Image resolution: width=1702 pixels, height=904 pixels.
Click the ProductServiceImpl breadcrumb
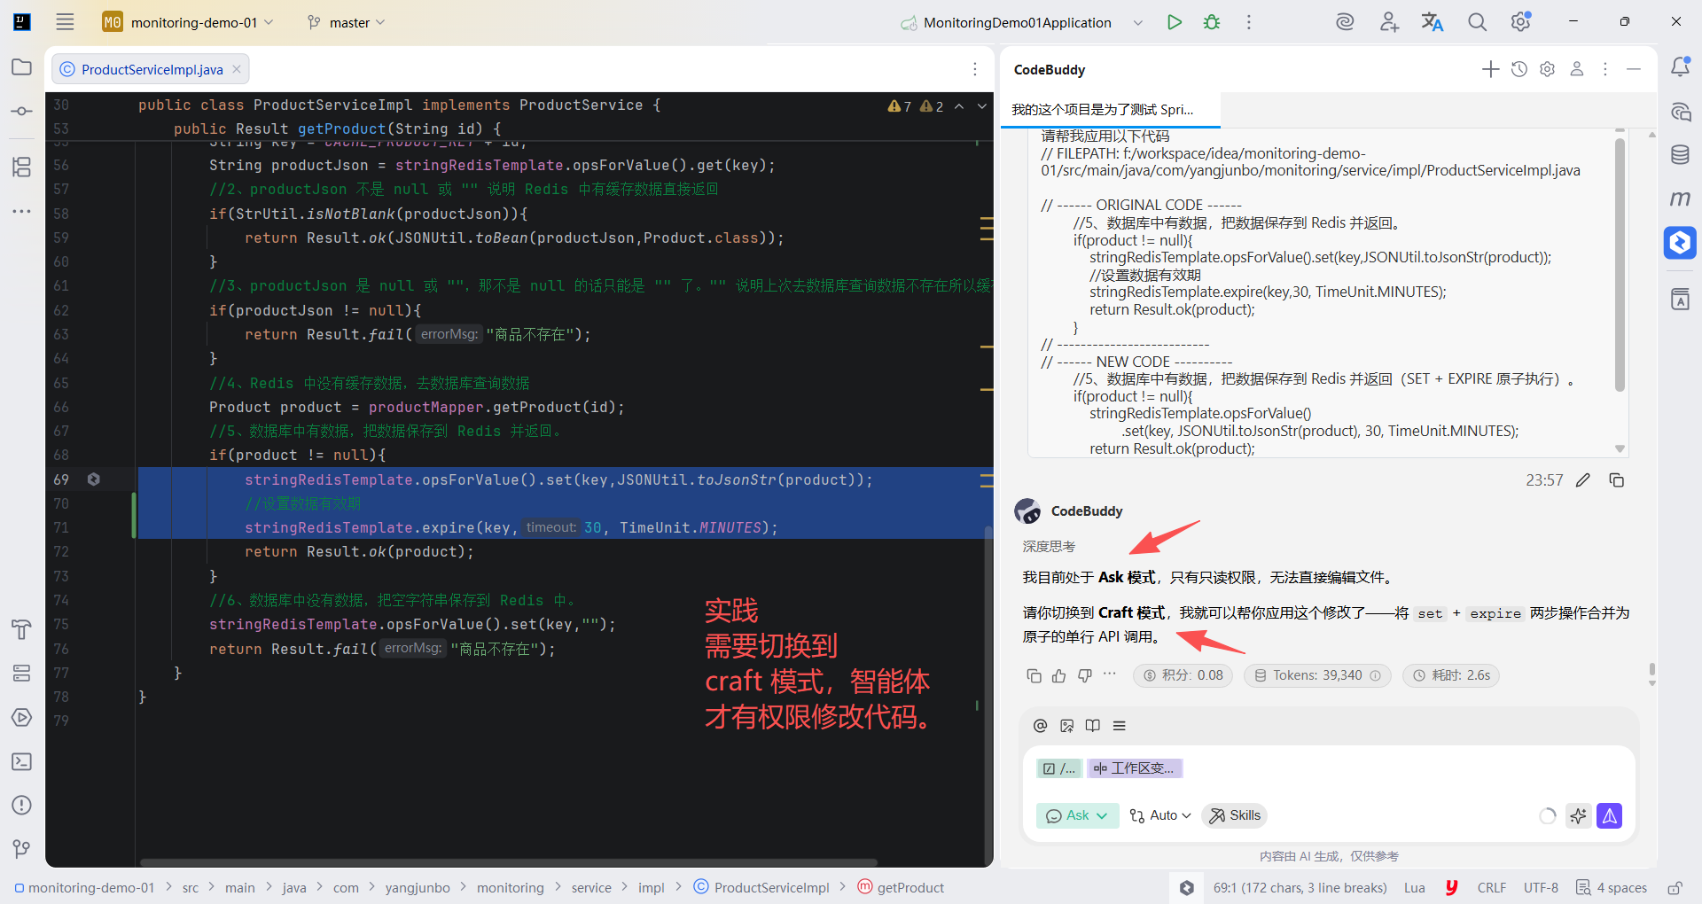pyautogui.click(x=762, y=888)
